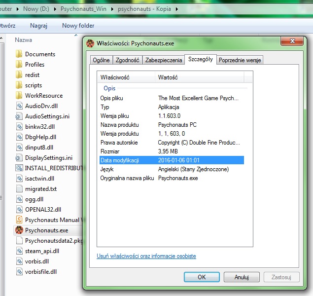Click the steam_api.dll file icon
This screenshot has width=313, height=296.
click(19, 251)
